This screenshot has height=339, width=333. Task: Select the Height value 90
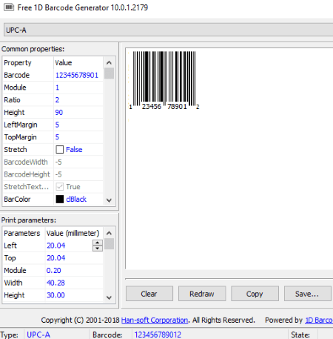(x=59, y=113)
